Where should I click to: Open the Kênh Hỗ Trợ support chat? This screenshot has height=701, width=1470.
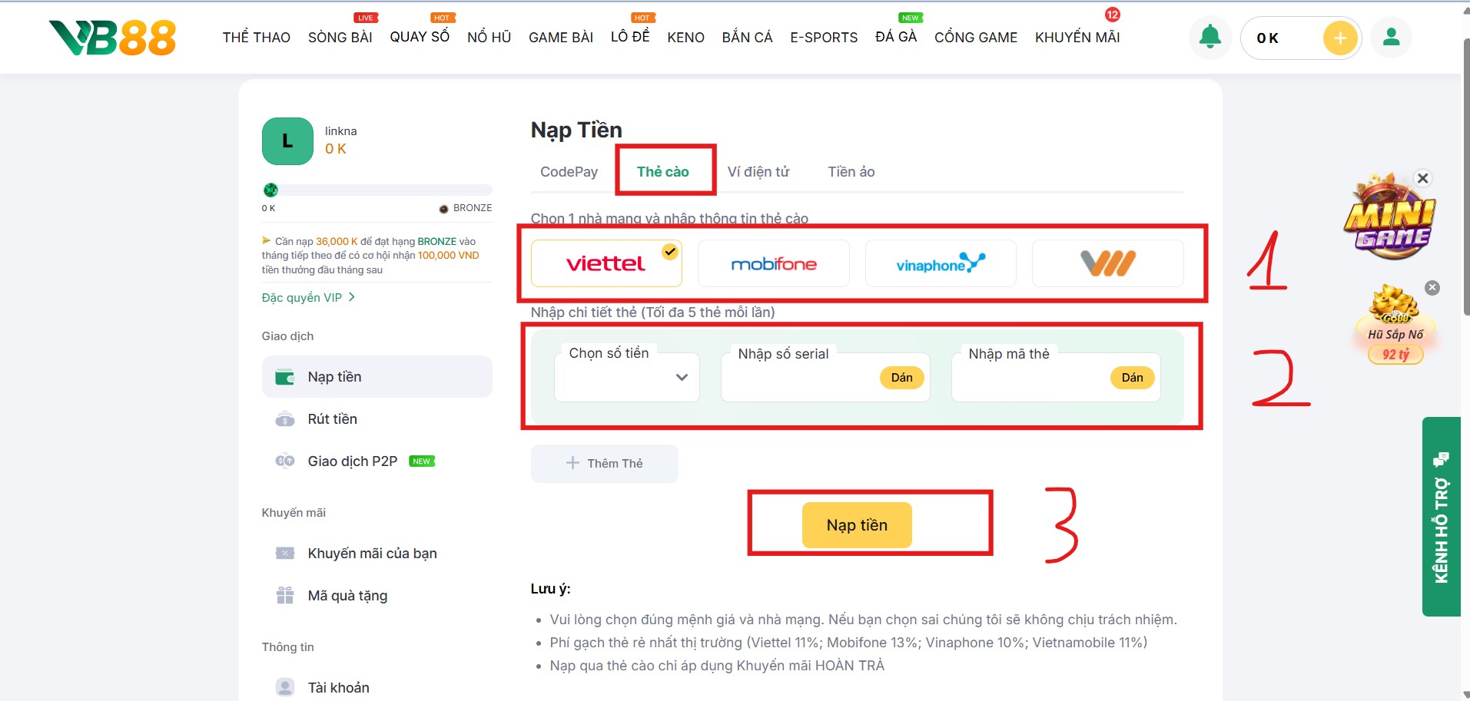click(1441, 517)
